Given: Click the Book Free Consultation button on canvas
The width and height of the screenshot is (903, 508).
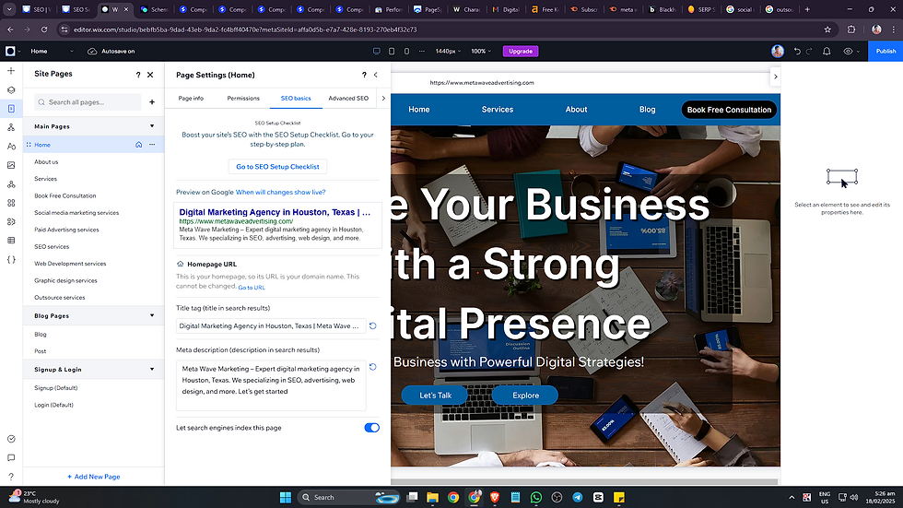Looking at the screenshot, I should coord(729,110).
